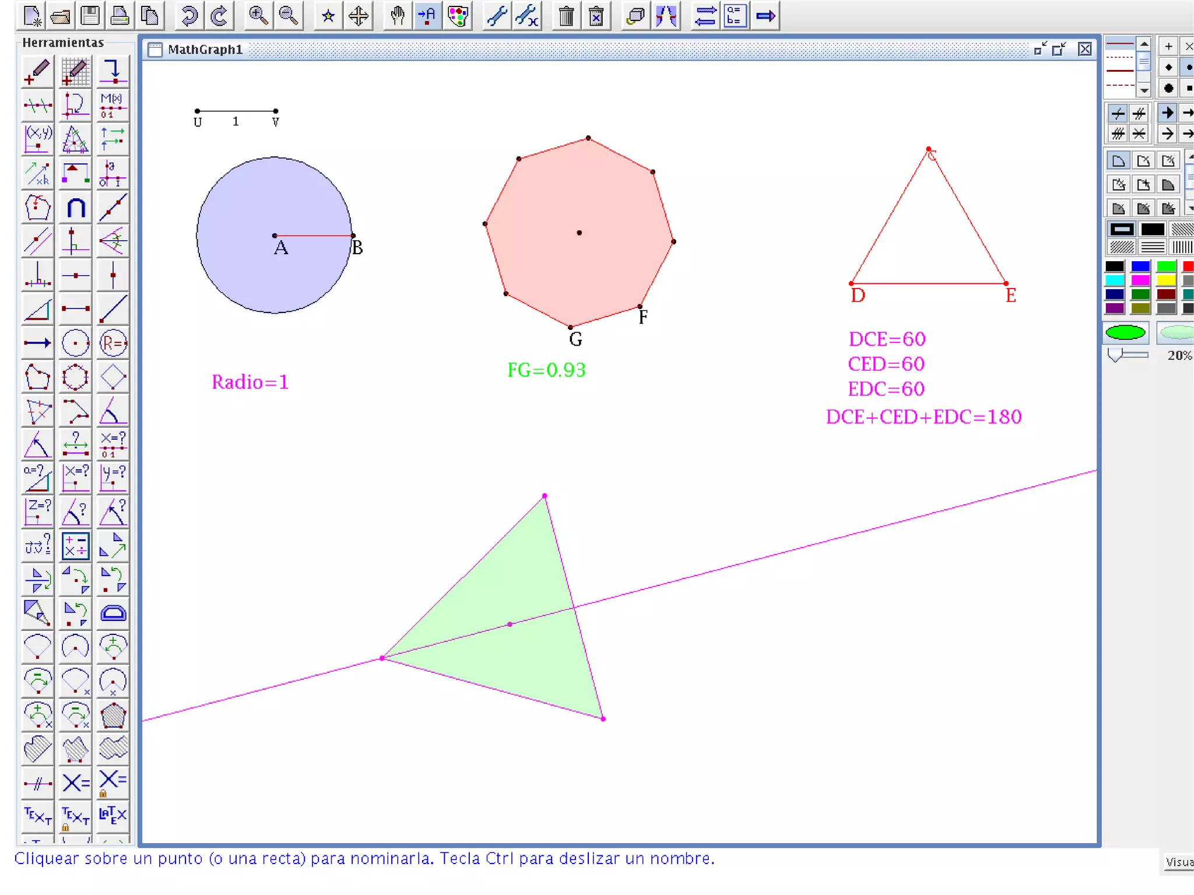
Task: Pick the magenta color swatch
Action: 1140,280
